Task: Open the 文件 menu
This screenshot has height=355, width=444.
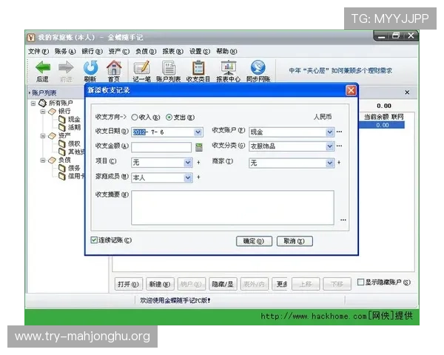Action: tap(38, 52)
